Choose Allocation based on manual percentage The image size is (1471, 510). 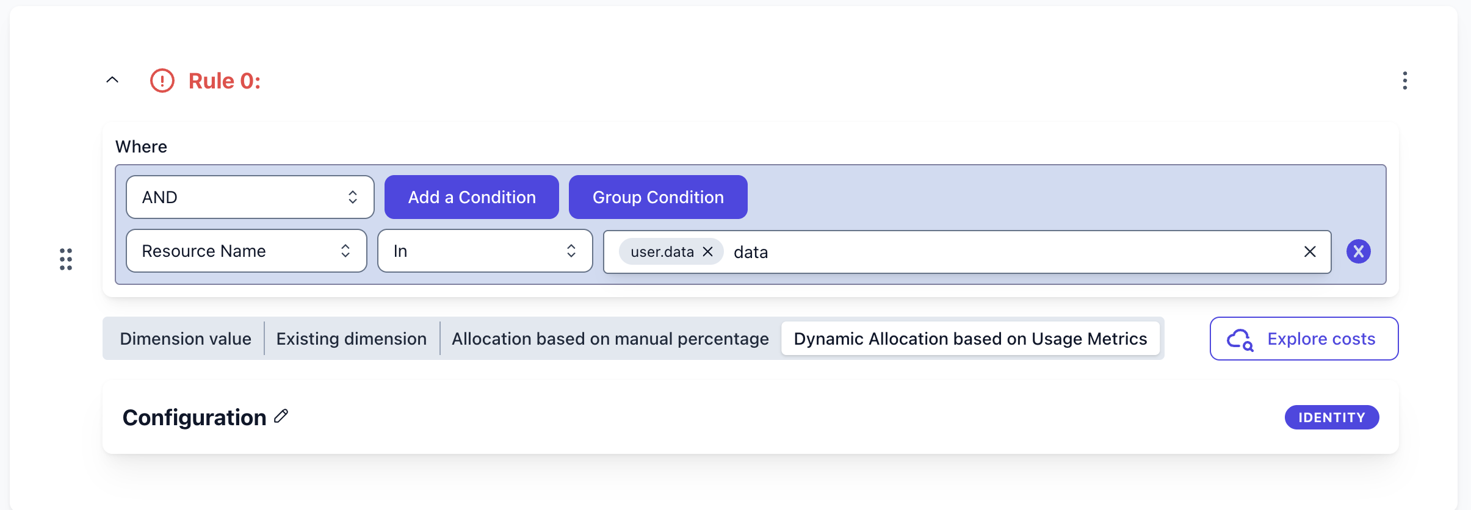click(x=610, y=339)
